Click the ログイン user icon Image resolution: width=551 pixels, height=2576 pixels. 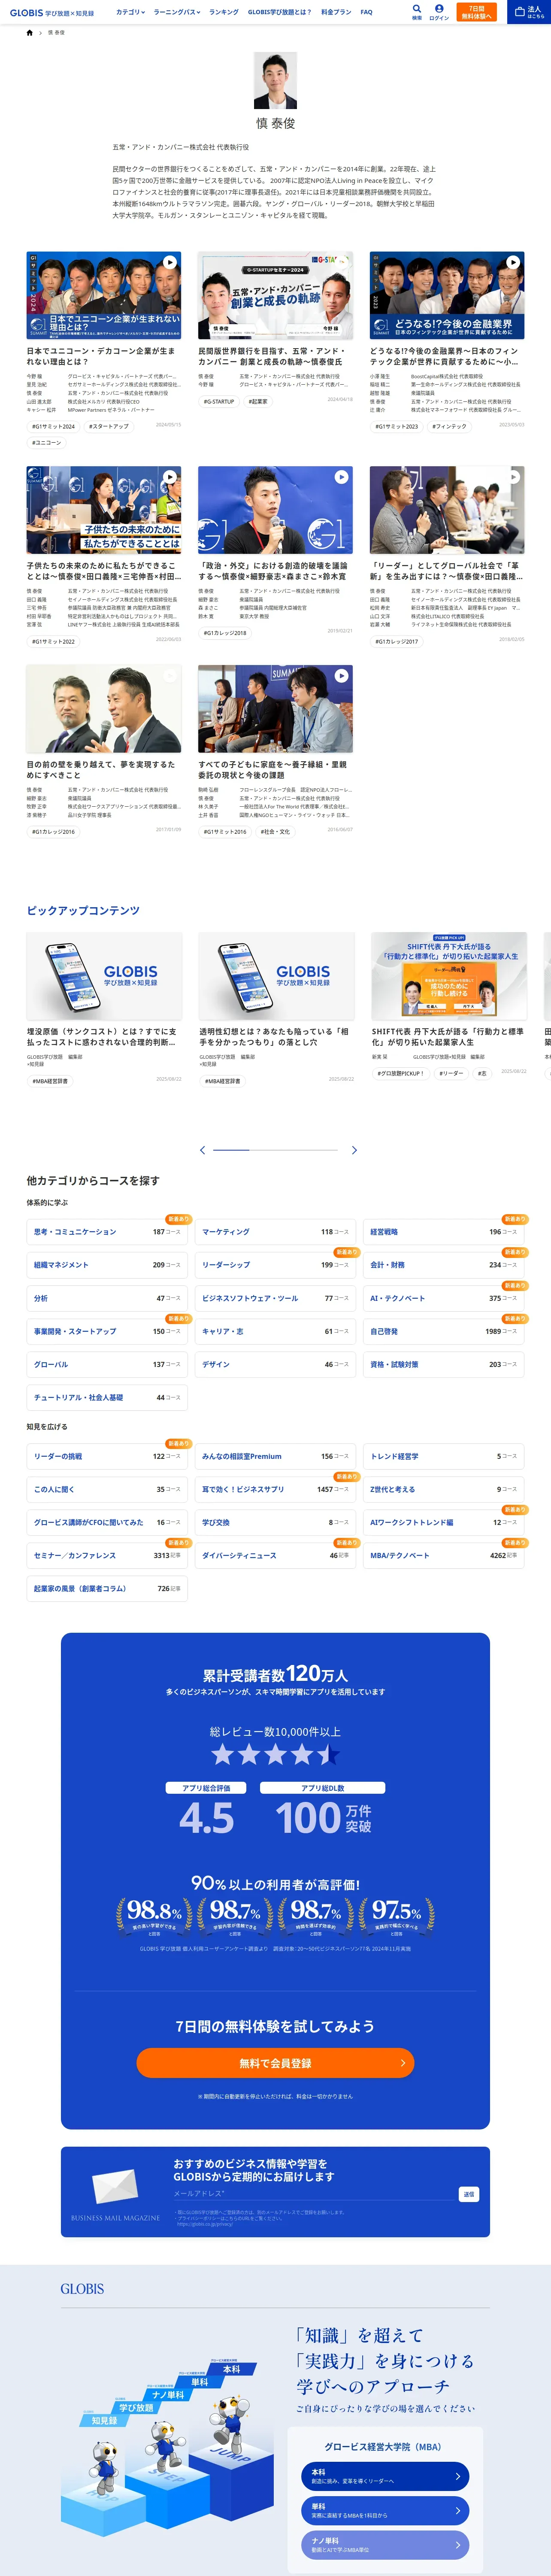(x=439, y=9)
